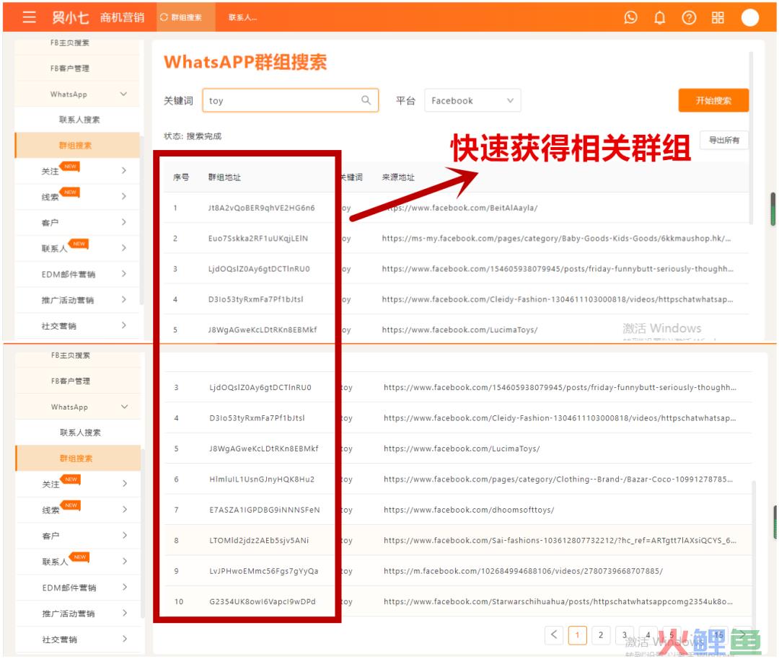Open the apps grid icon in header

718,18
